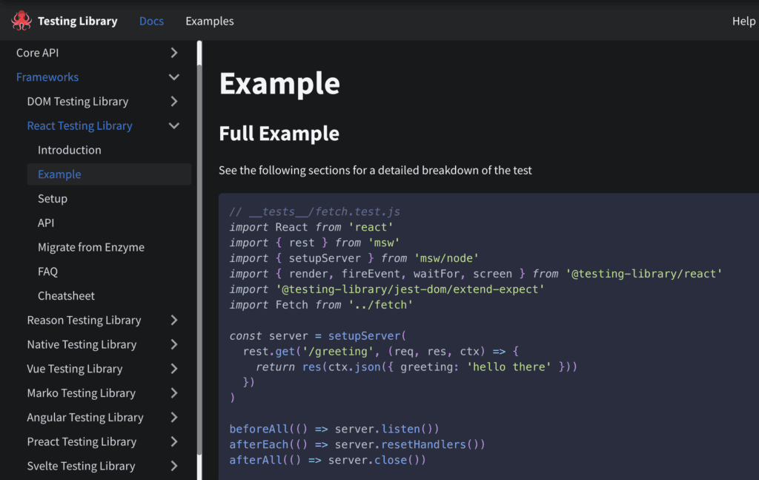This screenshot has width=759, height=480.
Task: Expand Marko Testing Library chevron
Action: (x=174, y=392)
